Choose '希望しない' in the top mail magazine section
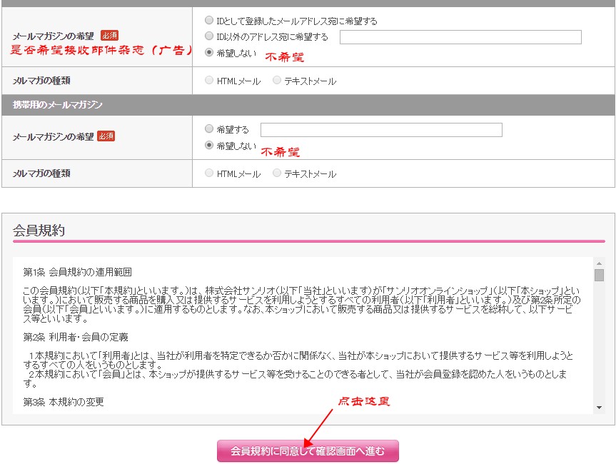This screenshot has width=616, height=464. point(209,52)
